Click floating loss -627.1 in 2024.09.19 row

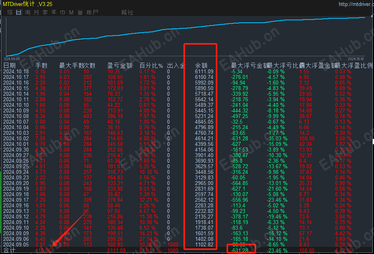(x=238, y=189)
